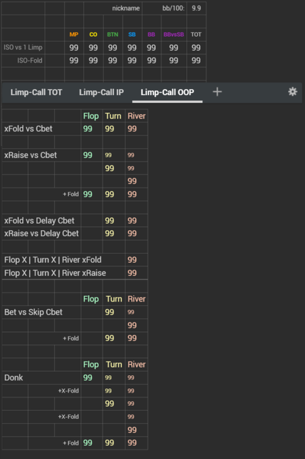Click the xRaise vs Cbet stat label
The width and height of the screenshot is (305, 459).
pyautogui.click(x=30, y=155)
